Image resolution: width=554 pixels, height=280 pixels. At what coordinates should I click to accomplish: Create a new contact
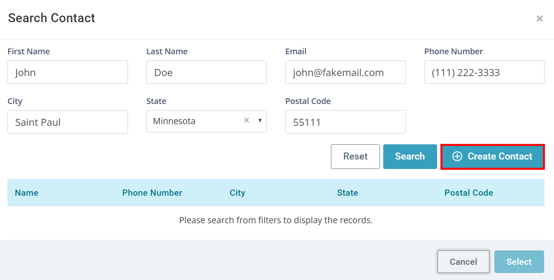(493, 157)
